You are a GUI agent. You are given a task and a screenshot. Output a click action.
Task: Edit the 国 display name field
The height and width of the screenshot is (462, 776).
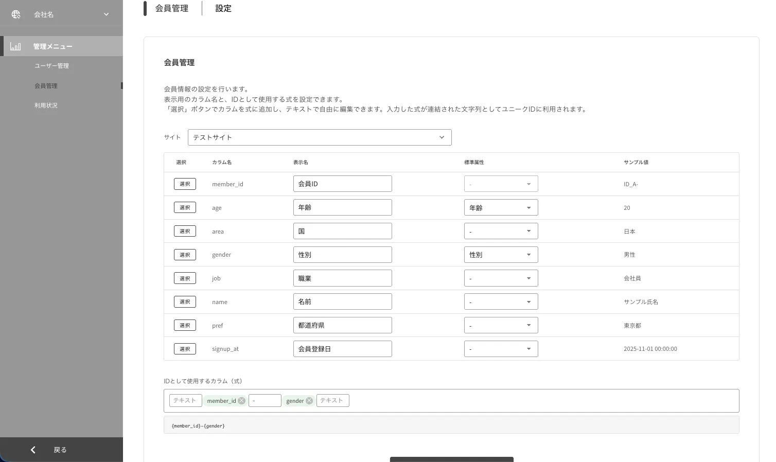(x=343, y=231)
